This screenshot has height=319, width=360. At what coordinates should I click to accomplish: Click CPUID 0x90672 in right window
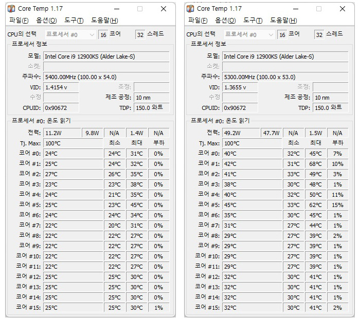pos(240,108)
